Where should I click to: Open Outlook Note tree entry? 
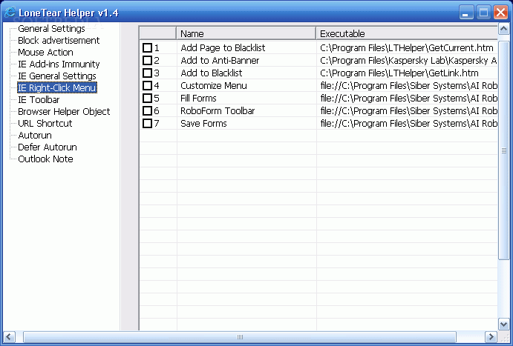[45, 159]
